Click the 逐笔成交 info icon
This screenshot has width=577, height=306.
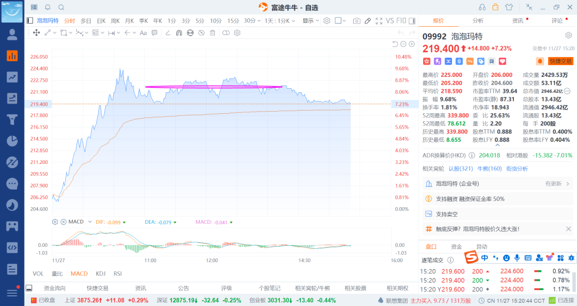(x=450, y=260)
